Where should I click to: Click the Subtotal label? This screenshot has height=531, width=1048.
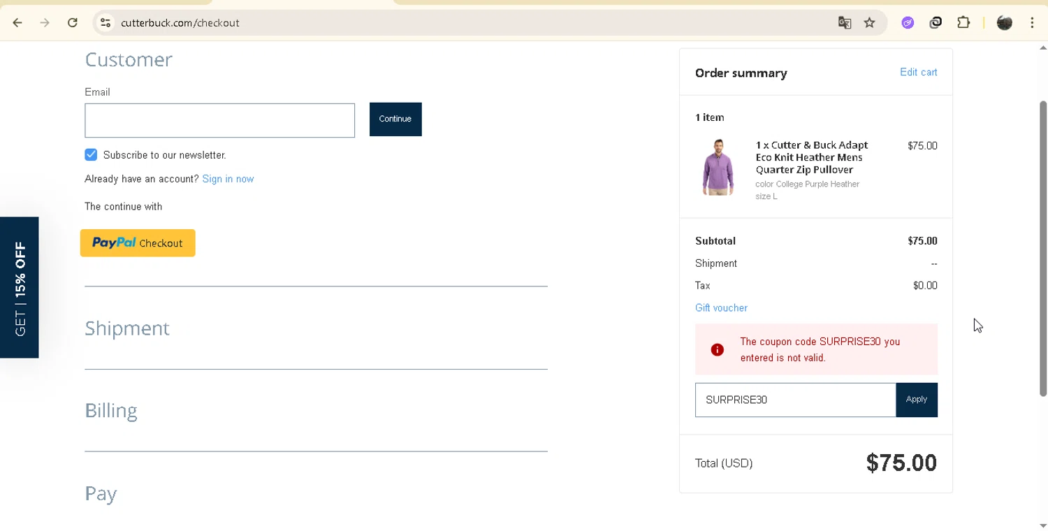(715, 240)
